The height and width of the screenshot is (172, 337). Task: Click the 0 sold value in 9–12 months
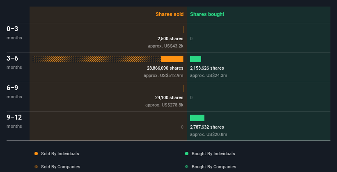pos(182,127)
